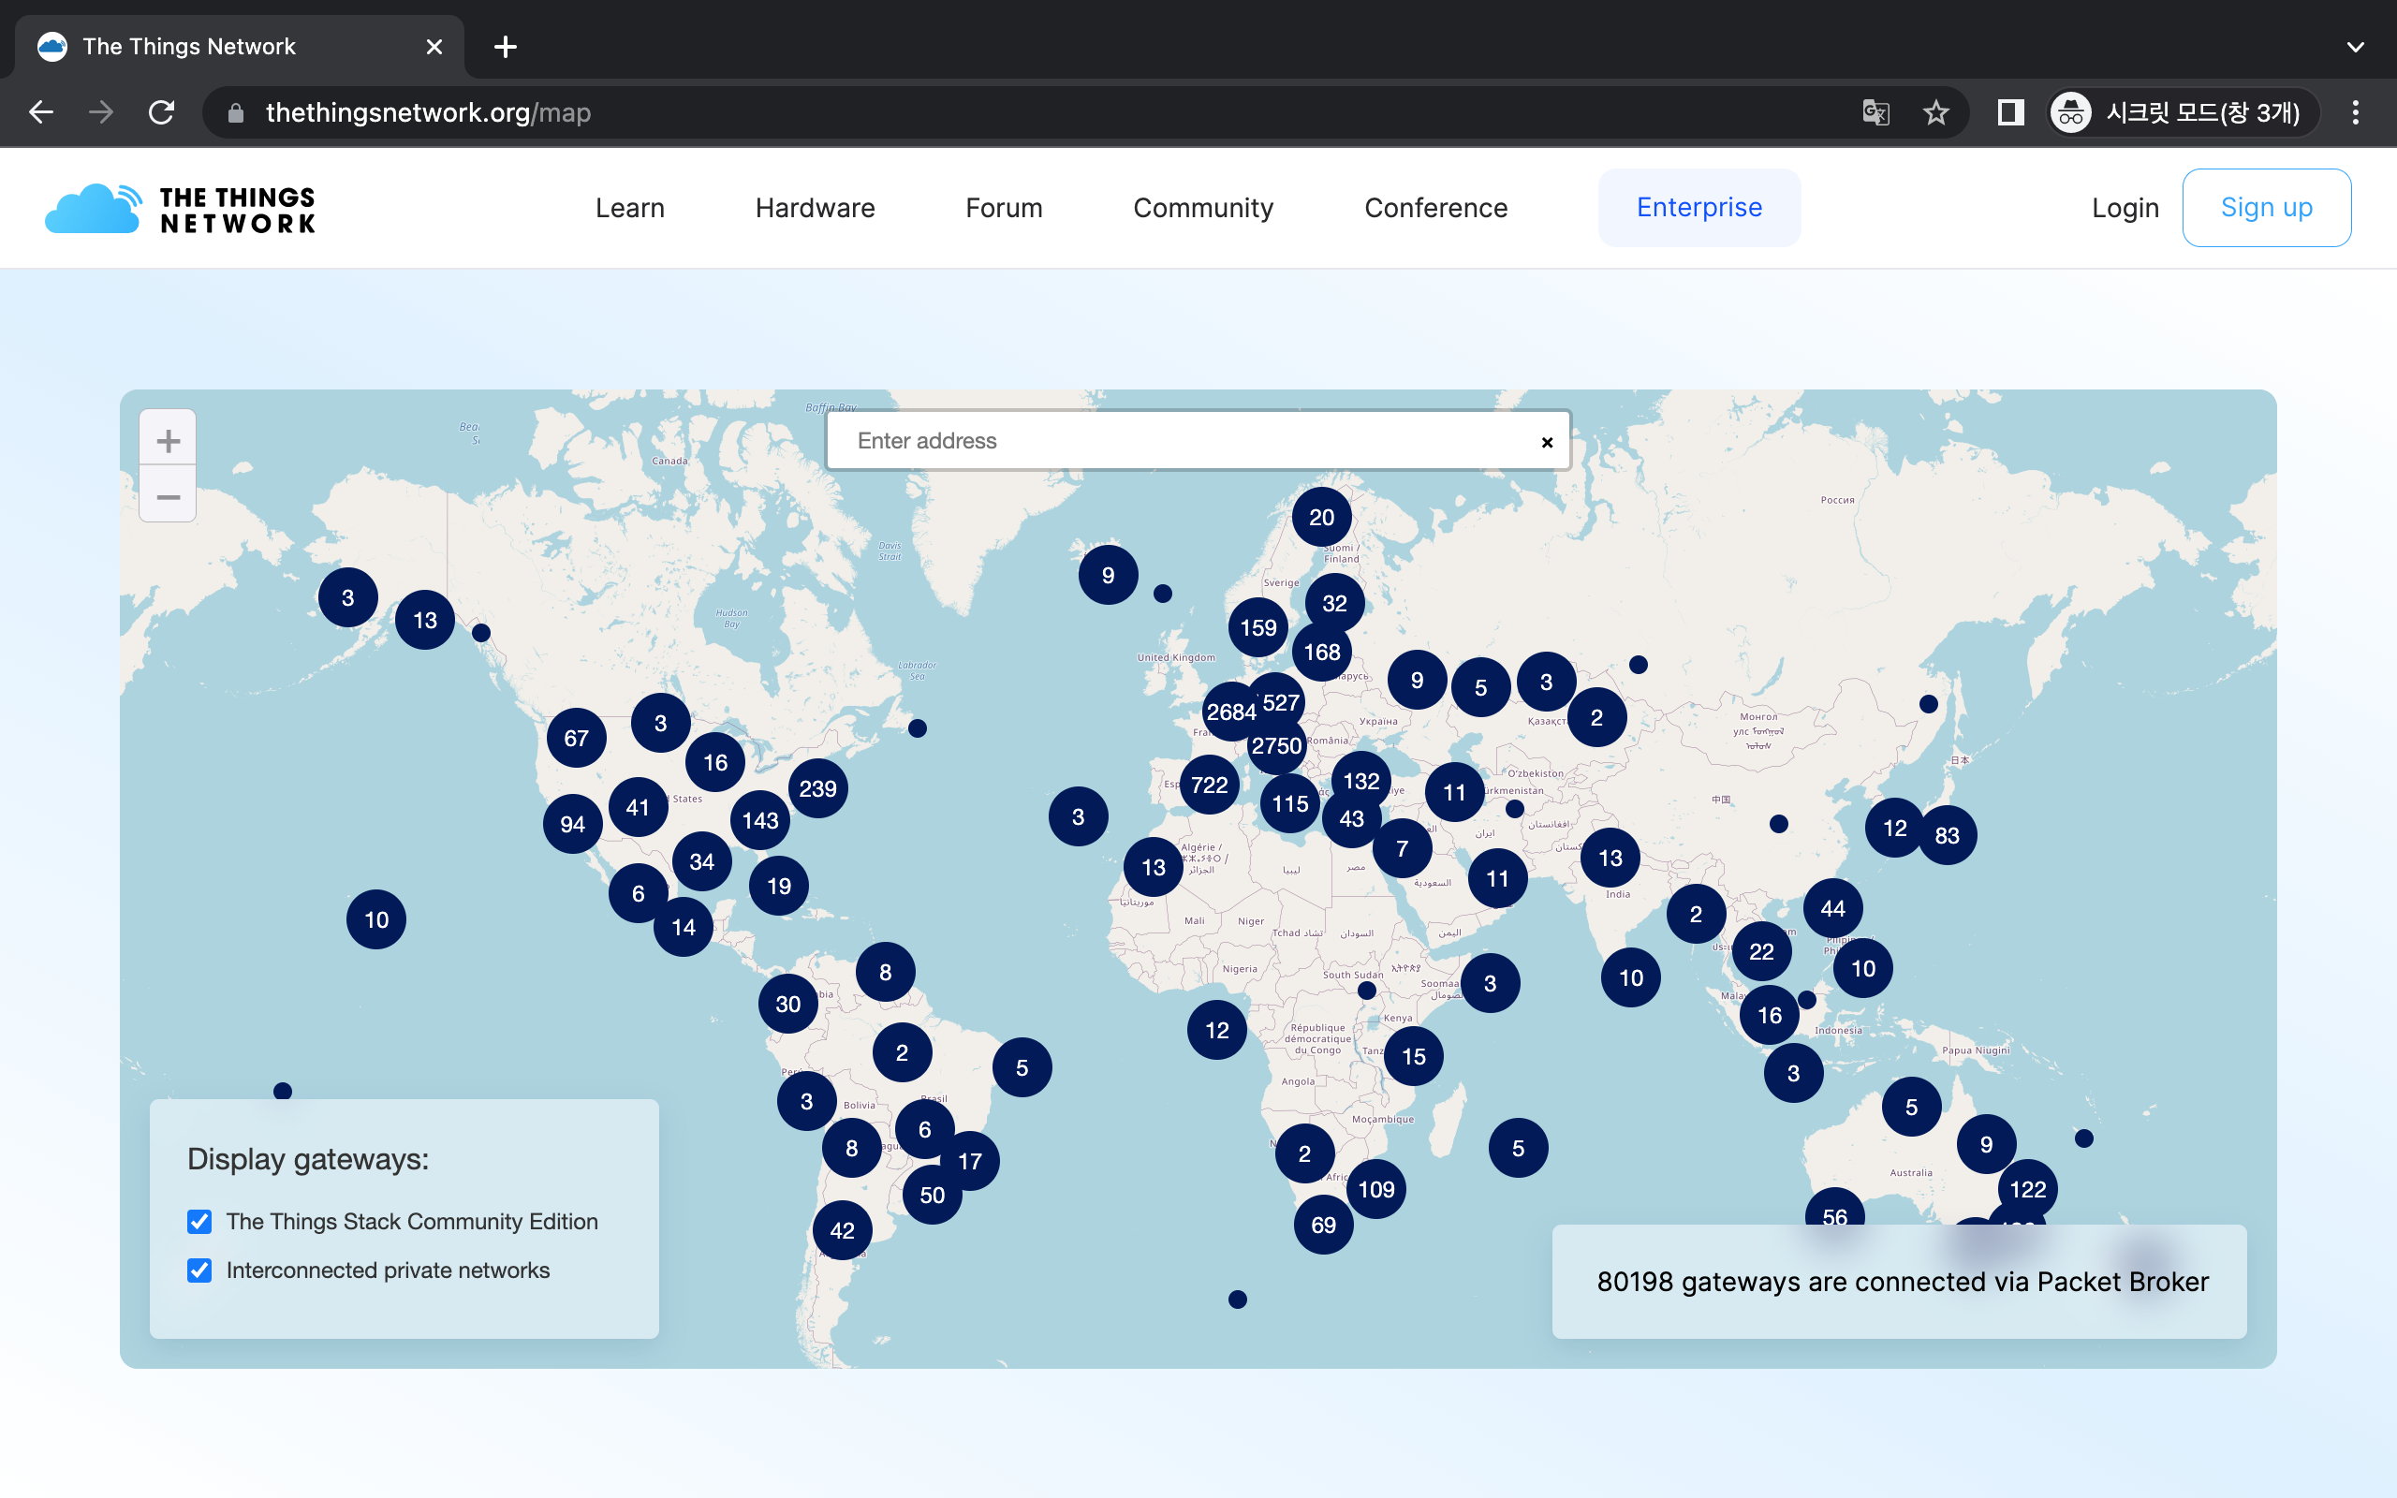
Task: Click the 115 cluster marker
Action: tap(1289, 803)
